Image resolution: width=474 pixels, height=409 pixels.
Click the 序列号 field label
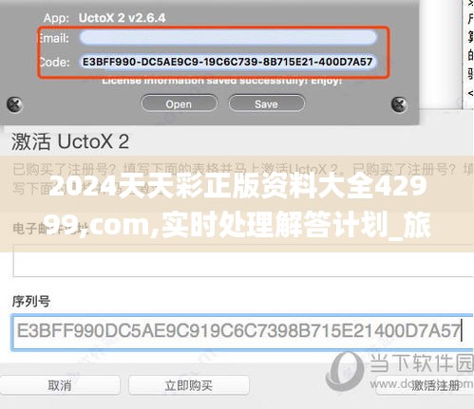(31, 301)
